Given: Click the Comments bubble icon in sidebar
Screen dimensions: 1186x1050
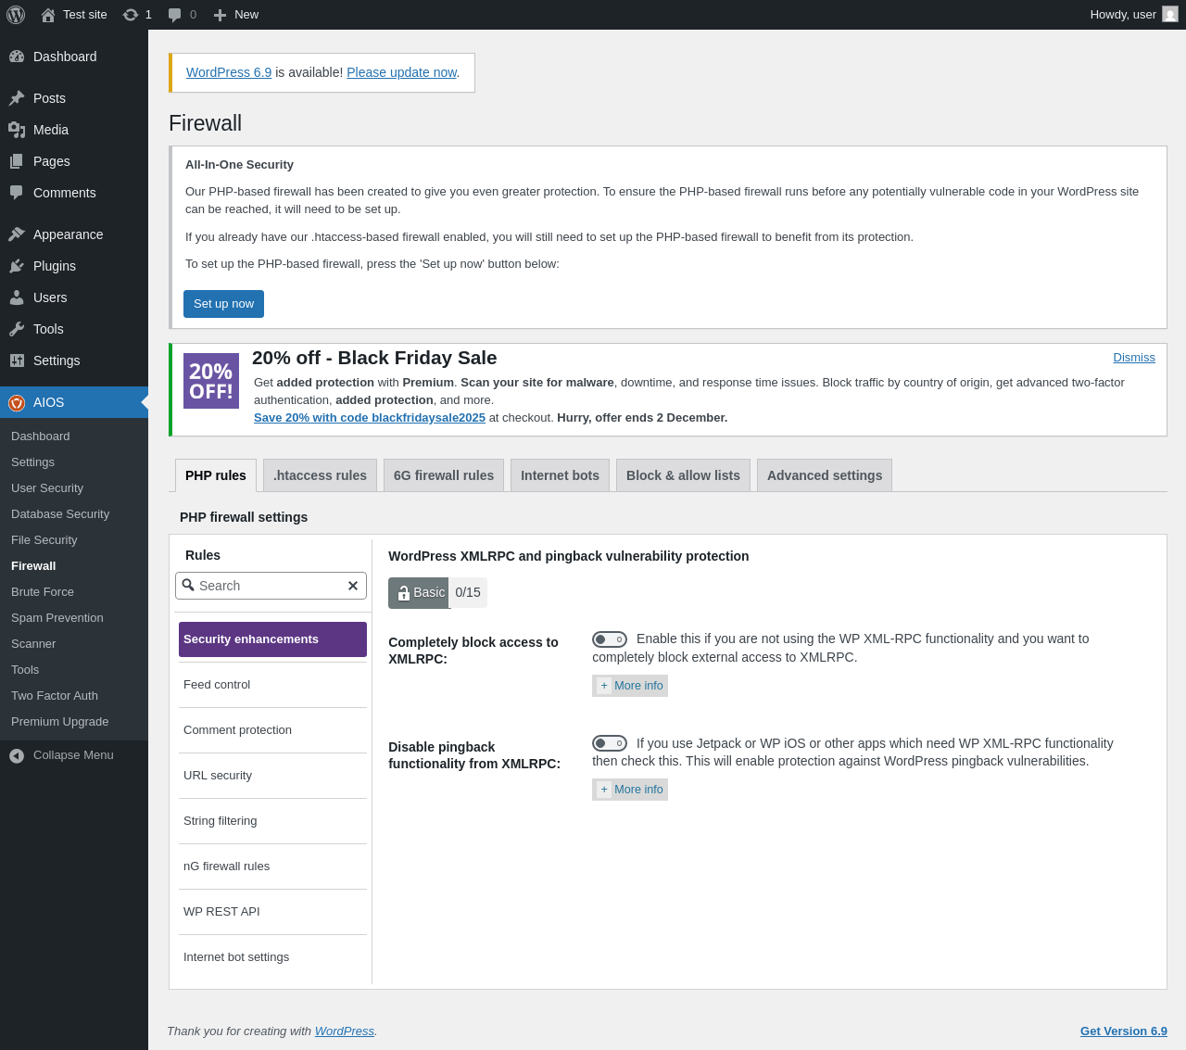Looking at the screenshot, I should point(17,193).
